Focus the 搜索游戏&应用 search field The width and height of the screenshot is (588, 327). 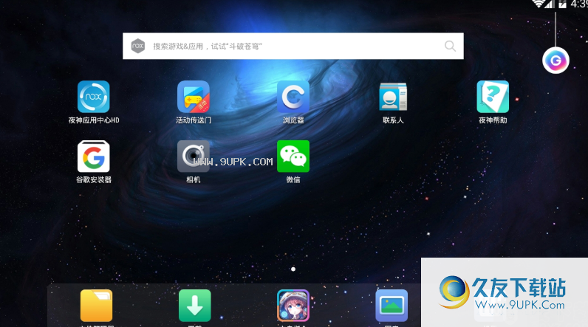tap(293, 46)
